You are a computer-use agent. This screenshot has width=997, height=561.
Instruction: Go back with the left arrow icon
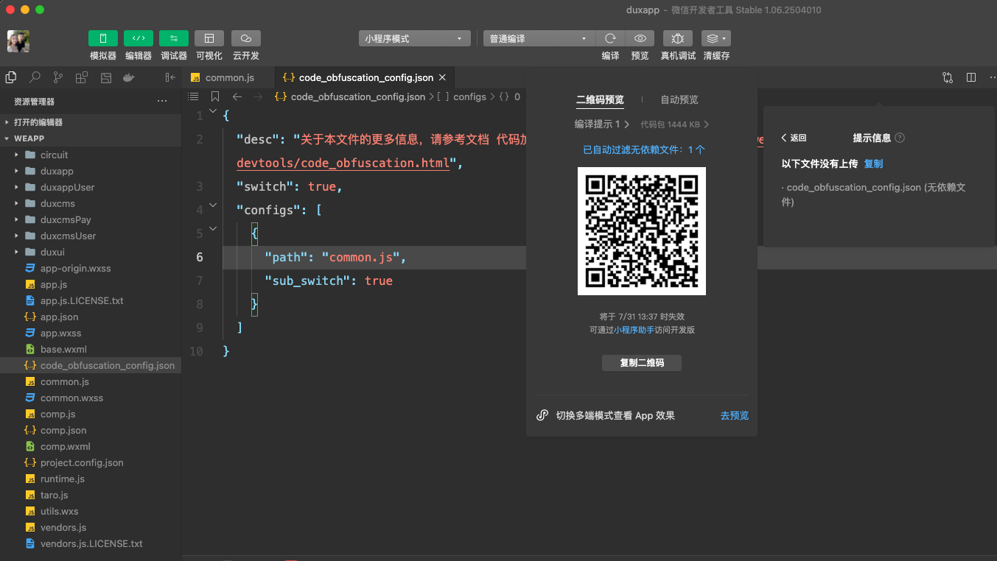[x=237, y=96]
